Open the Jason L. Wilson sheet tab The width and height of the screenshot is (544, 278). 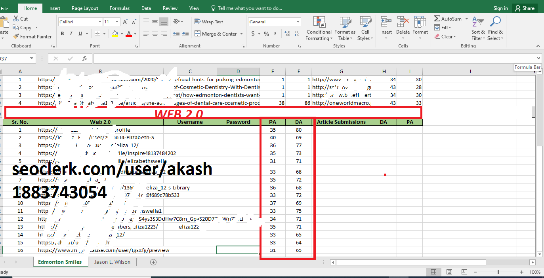112,262
